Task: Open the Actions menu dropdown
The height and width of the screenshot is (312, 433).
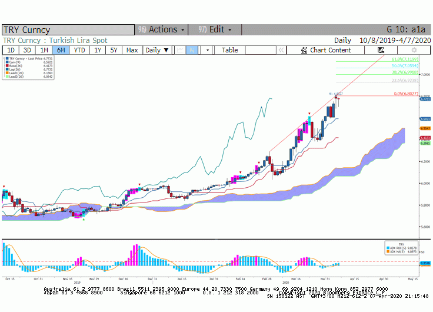Action: [162, 29]
